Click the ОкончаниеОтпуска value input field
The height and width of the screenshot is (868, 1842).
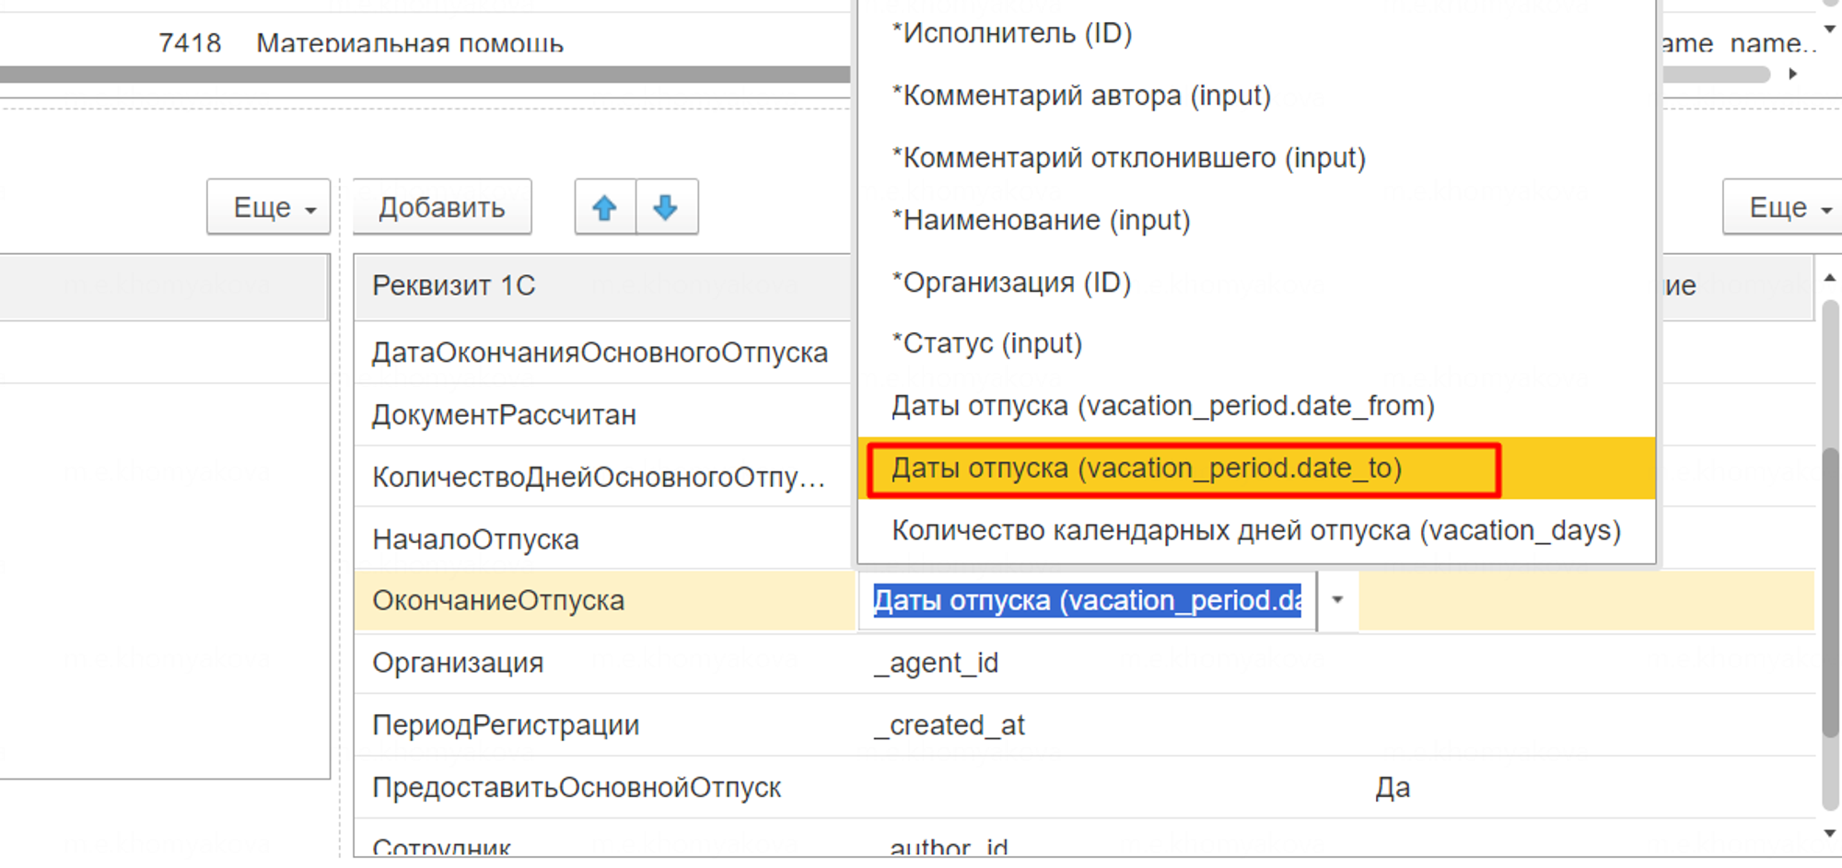pos(1087,600)
